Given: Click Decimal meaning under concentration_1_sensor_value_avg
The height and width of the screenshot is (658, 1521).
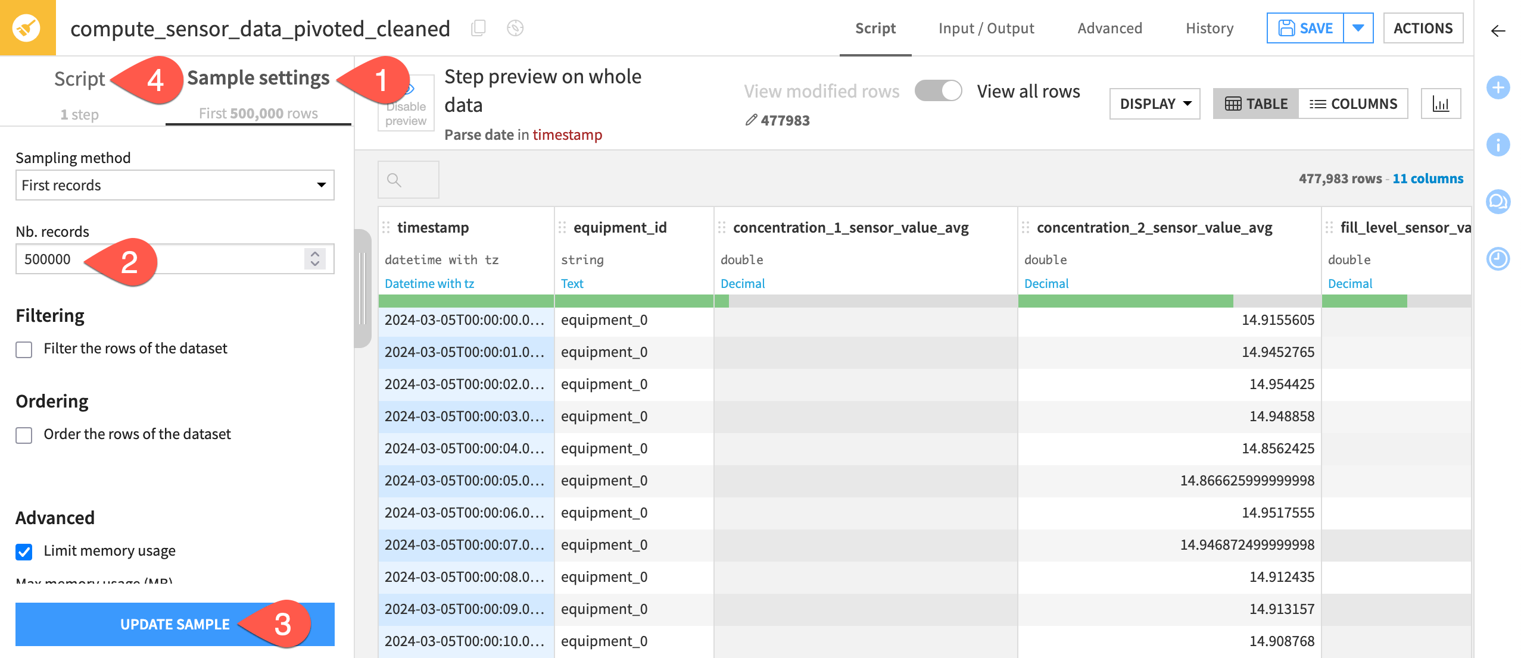Looking at the screenshot, I should click(743, 284).
